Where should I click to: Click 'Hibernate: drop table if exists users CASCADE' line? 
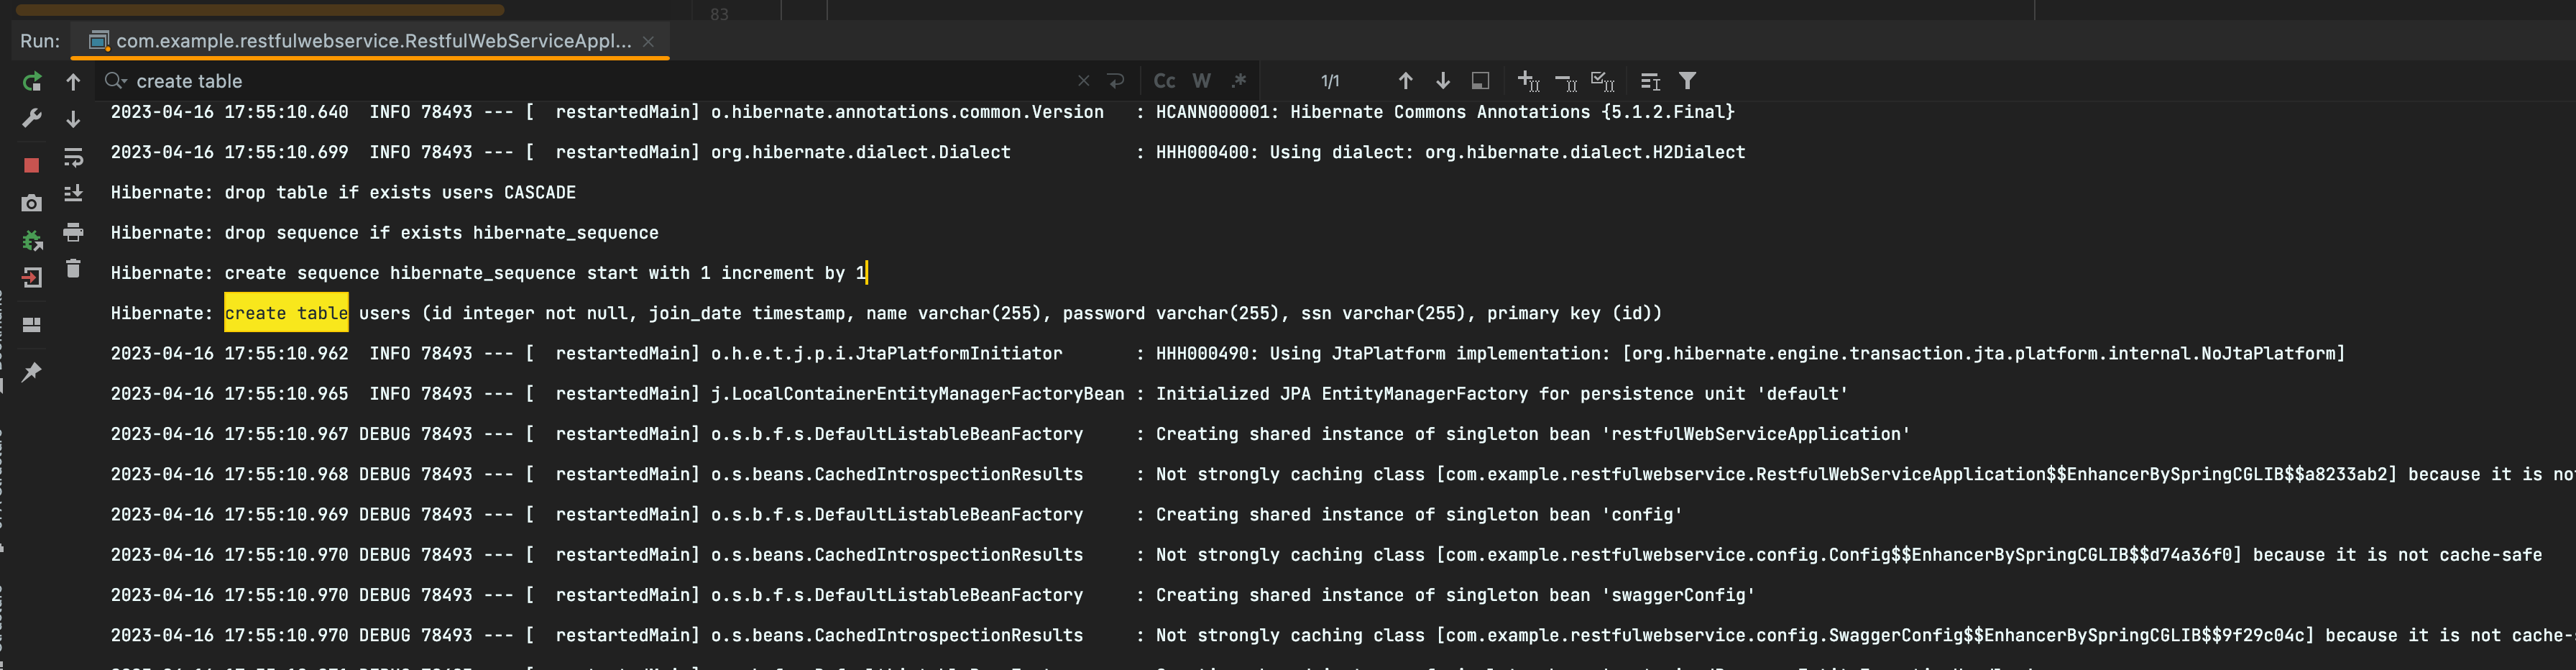343,192
